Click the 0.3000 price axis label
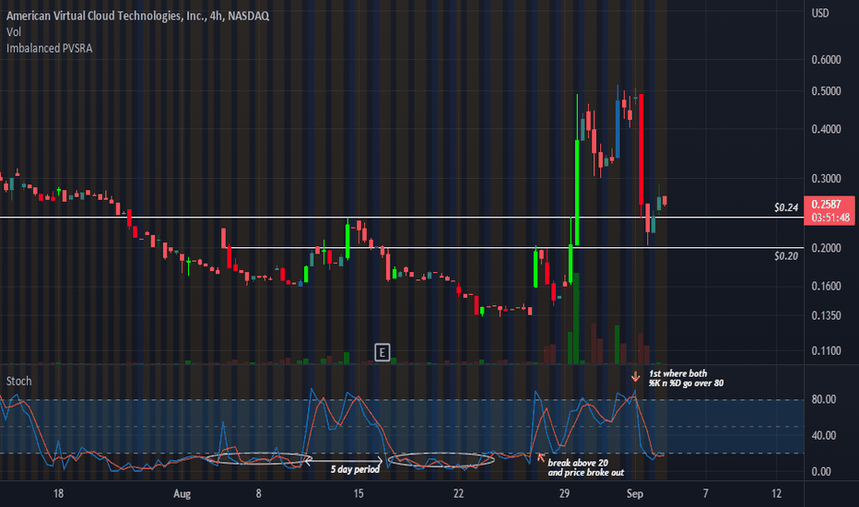859x507 pixels. (x=826, y=179)
